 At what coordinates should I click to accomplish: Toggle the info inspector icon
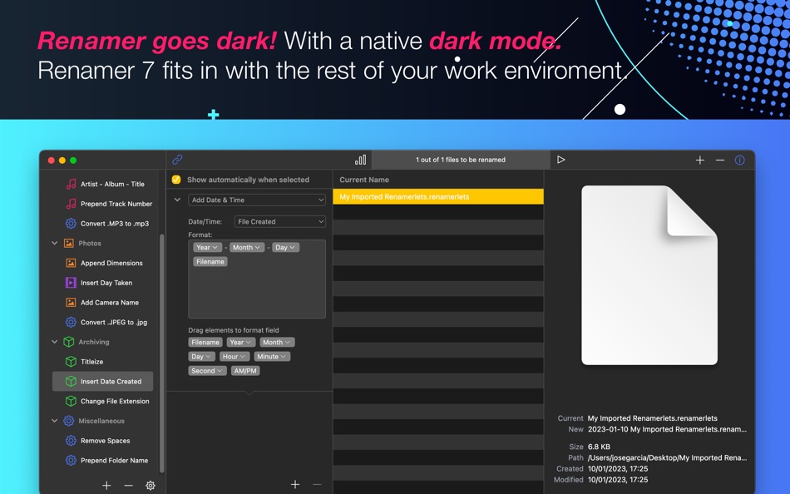coord(739,160)
